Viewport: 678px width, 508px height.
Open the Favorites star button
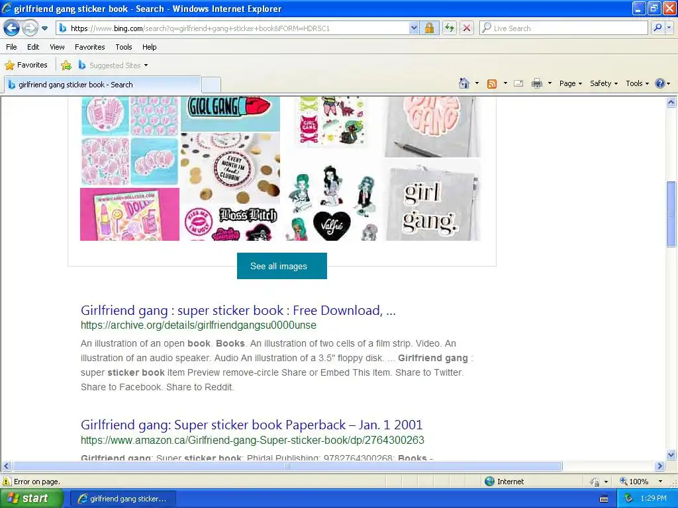26,65
